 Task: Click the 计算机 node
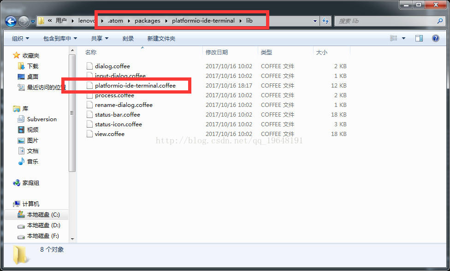coord(26,204)
